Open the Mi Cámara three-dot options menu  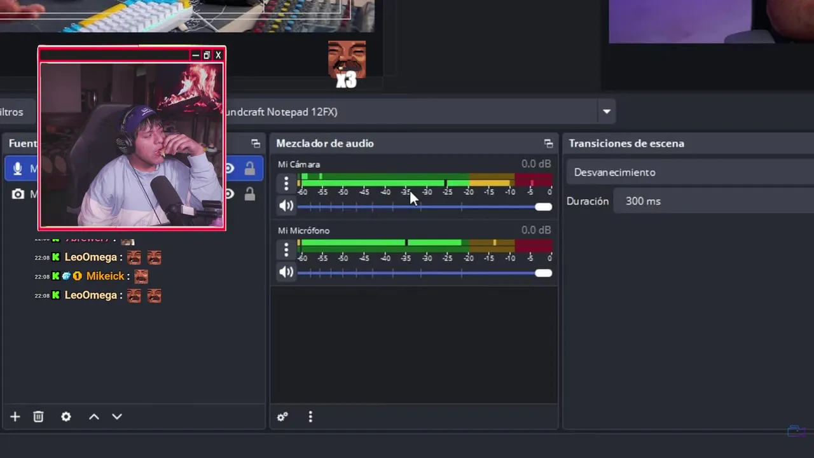[286, 183]
